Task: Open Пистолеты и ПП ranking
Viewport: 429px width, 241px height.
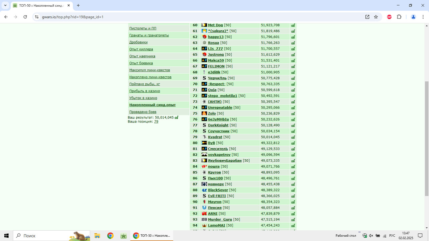Action: (143, 28)
